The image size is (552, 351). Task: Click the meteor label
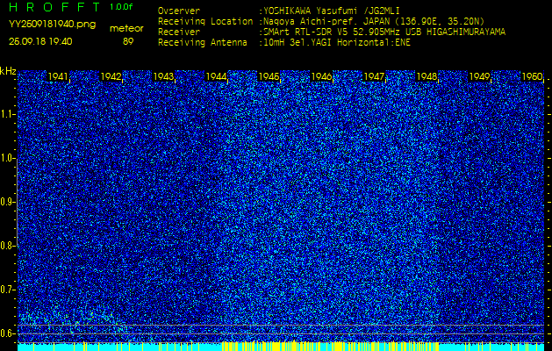pyautogui.click(x=126, y=29)
